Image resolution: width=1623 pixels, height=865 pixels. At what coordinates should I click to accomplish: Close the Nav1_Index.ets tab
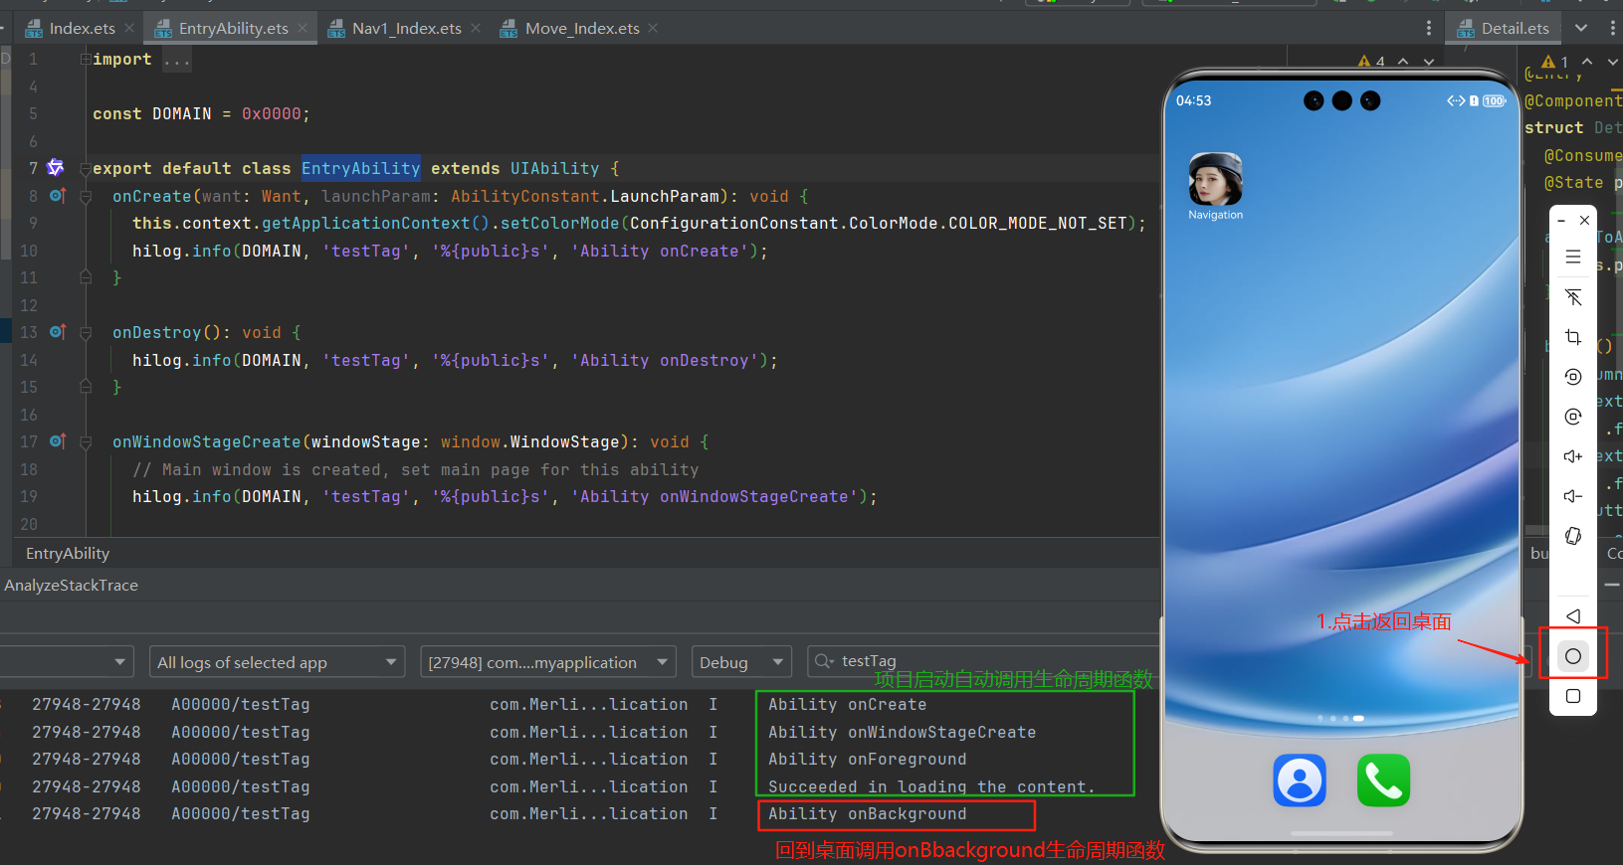[x=476, y=28]
